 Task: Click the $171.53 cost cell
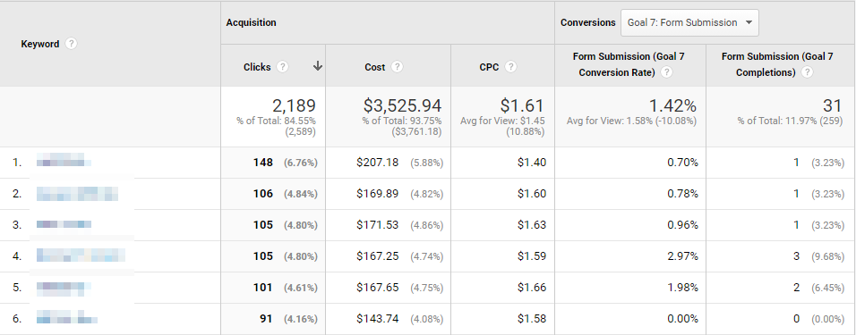pyautogui.click(x=388, y=225)
